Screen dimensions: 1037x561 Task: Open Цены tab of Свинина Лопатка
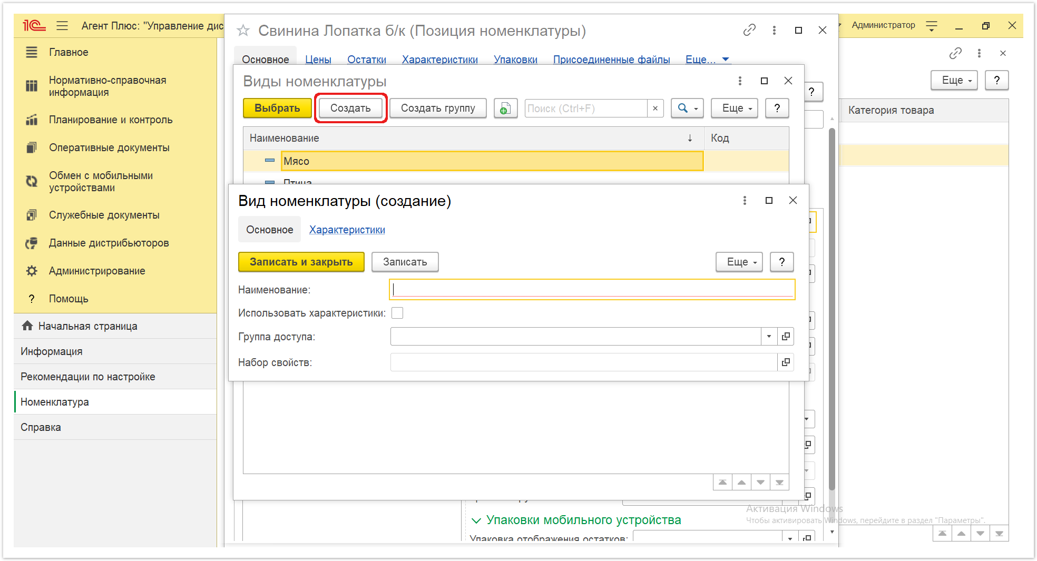pos(318,60)
